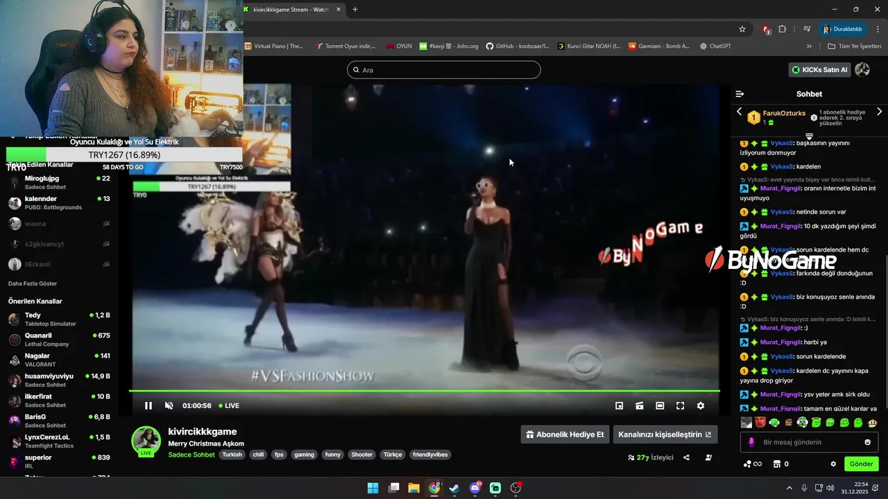This screenshot has width=888, height=499.
Task: Open Tüm Yer İşaretleri bookmarks folder
Action: pyautogui.click(x=854, y=46)
